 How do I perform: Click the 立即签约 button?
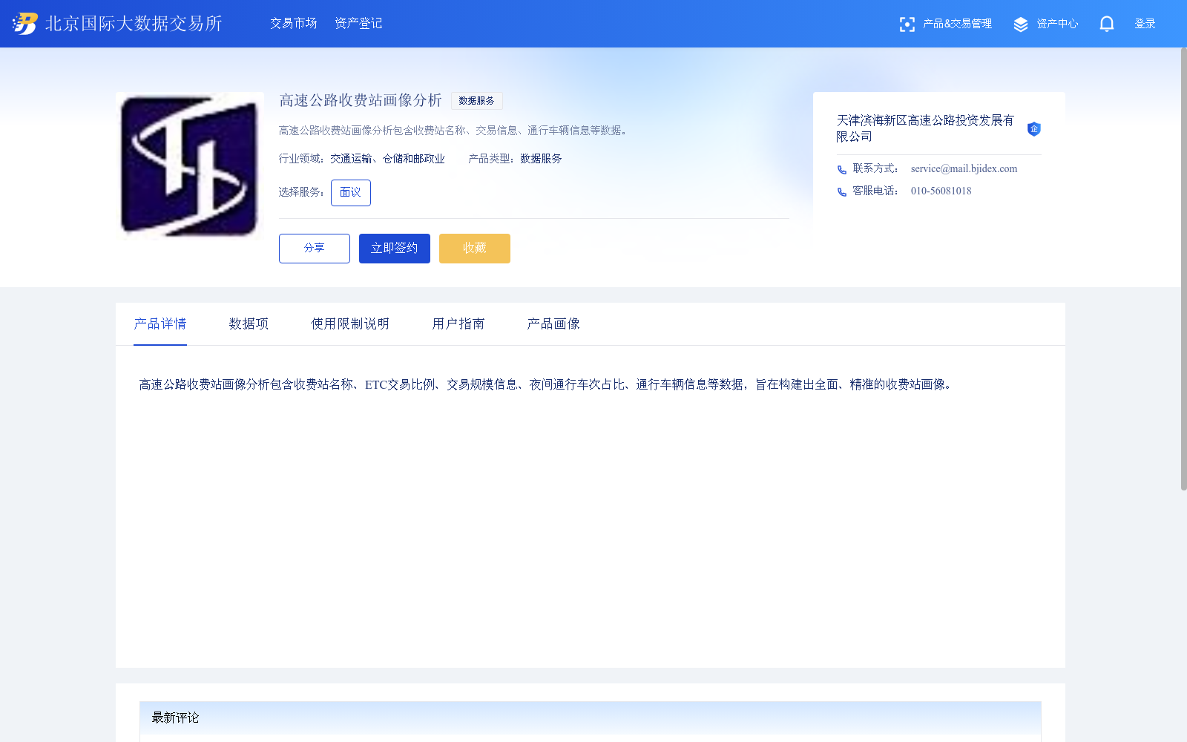tap(394, 248)
